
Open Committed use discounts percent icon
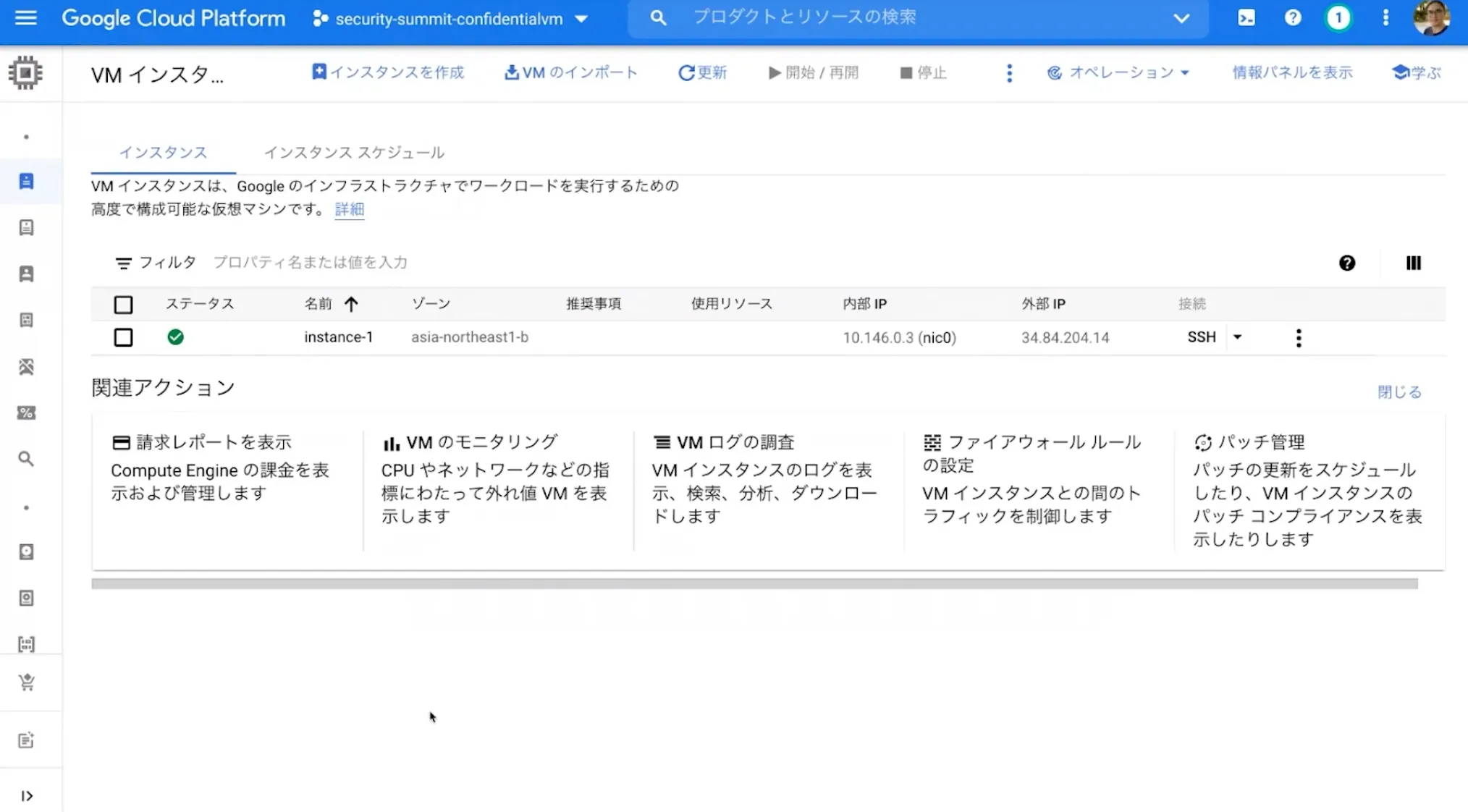26,413
